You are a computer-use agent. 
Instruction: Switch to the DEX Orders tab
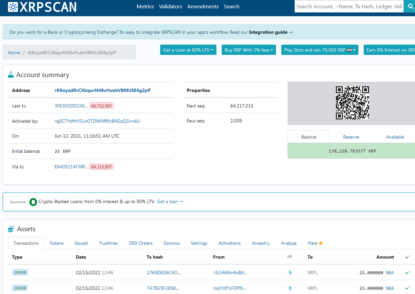click(x=141, y=243)
